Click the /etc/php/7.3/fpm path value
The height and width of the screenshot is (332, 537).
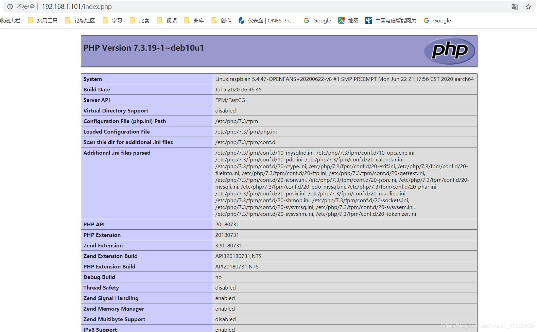click(x=237, y=121)
